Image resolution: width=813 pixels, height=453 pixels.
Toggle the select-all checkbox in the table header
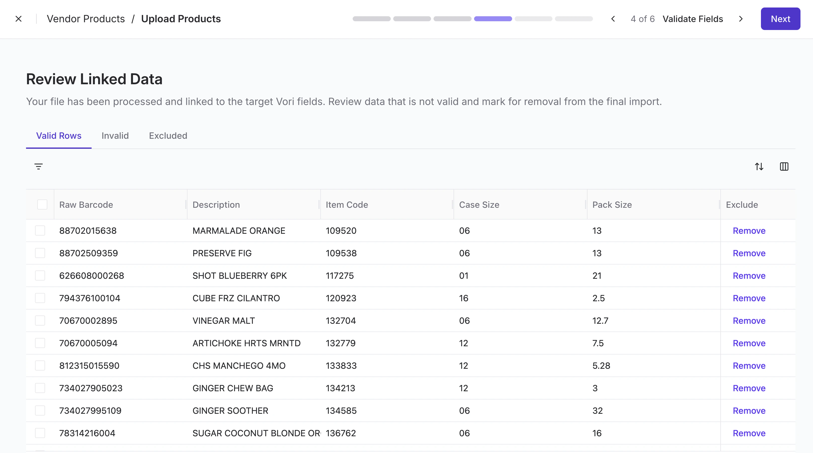[42, 204]
